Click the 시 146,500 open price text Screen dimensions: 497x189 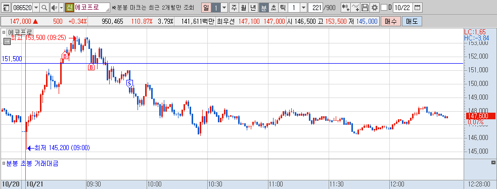click(302, 22)
